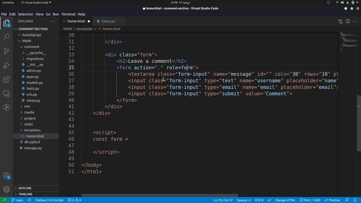
Task: Open the Run and Debug icon
Action: coord(6,65)
